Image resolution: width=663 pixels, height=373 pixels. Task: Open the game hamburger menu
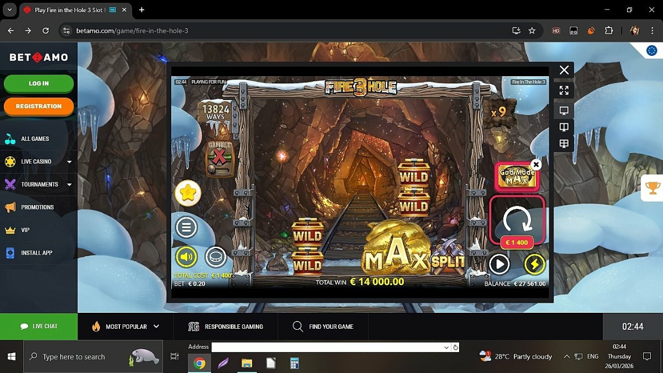(187, 227)
